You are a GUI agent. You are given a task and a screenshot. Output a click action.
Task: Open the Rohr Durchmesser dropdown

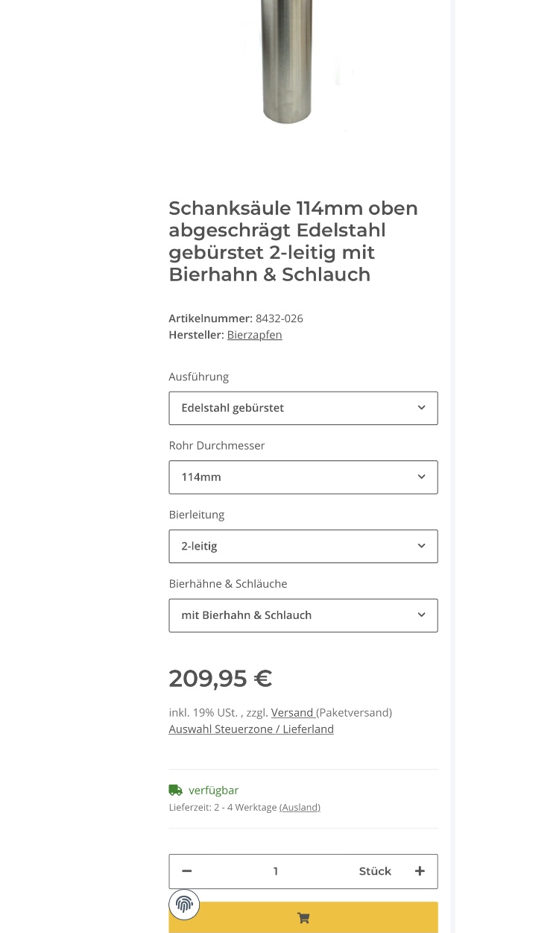pyautogui.click(x=303, y=477)
